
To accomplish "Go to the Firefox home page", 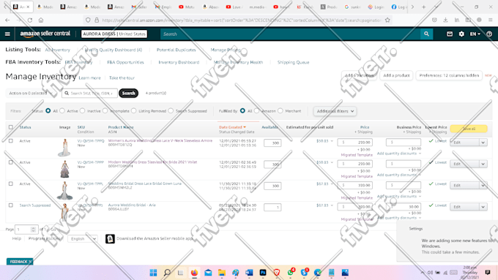I will point(41,20).
